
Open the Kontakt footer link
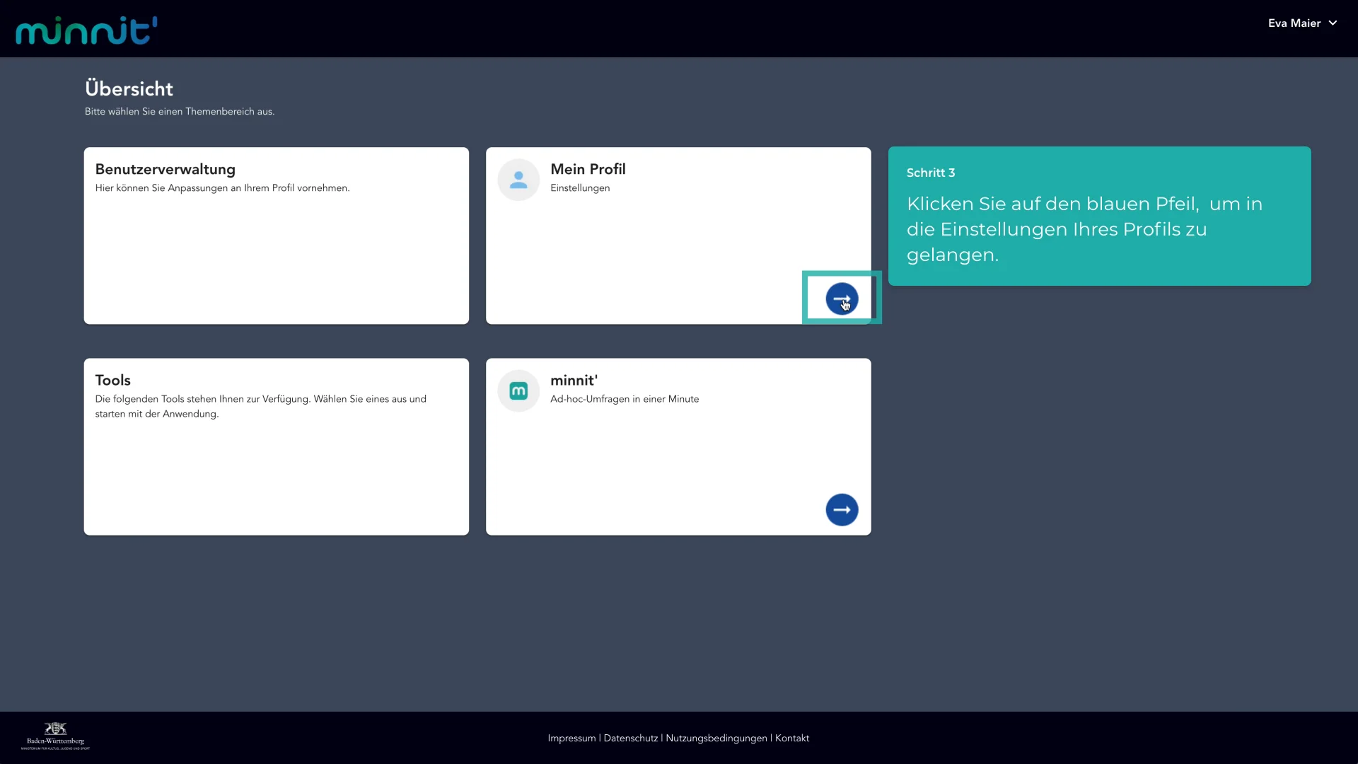(x=791, y=738)
